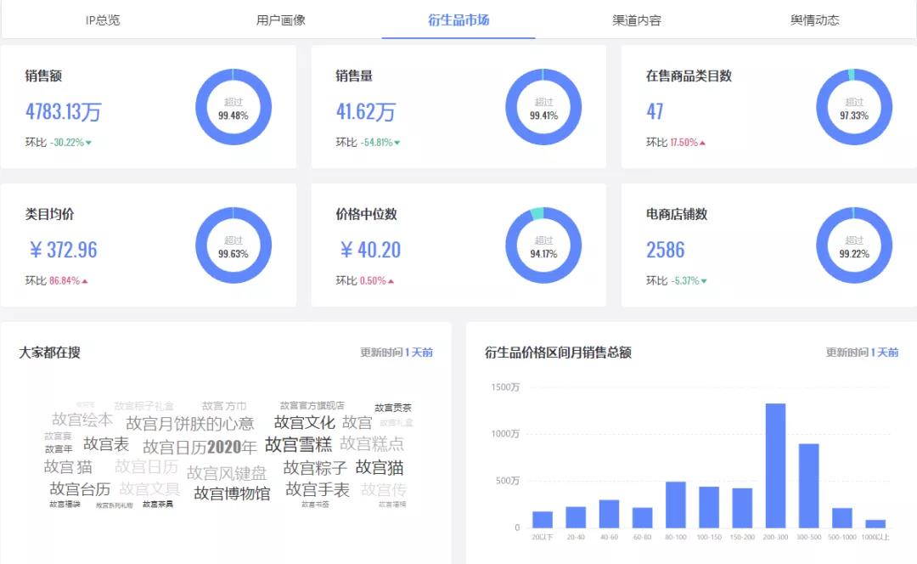The height and width of the screenshot is (564, 917).
Task: Click the down arrow beside -54.81%
Action: tap(397, 143)
